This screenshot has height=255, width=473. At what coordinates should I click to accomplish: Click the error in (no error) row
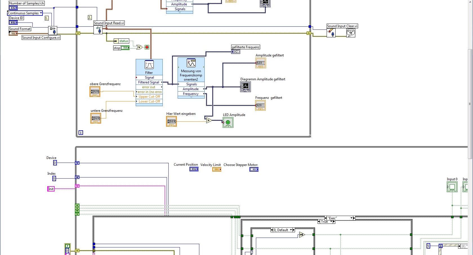(x=149, y=92)
